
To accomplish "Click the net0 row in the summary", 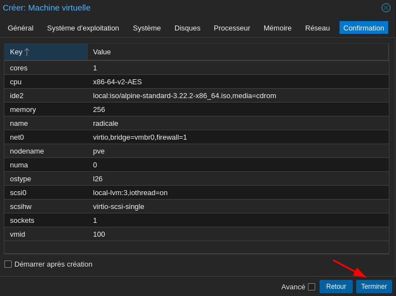I will coord(196,137).
